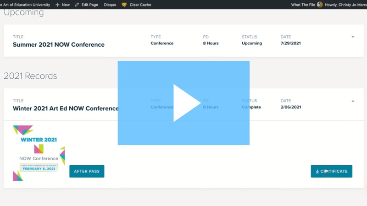
Task: Click the 2/06/2021 date value
Action: [x=291, y=107]
